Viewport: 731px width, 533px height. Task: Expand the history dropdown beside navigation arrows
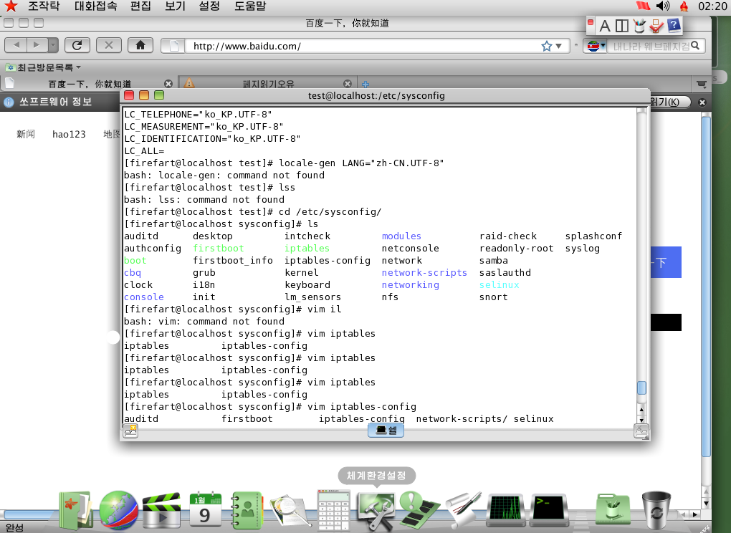[54, 45]
